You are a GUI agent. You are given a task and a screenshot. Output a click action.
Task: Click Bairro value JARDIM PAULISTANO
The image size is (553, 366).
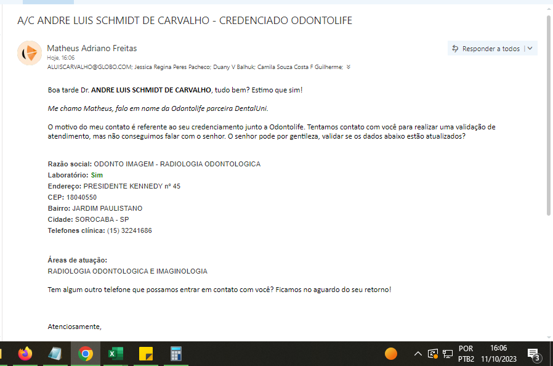pyautogui.click(x=107, y=209)
